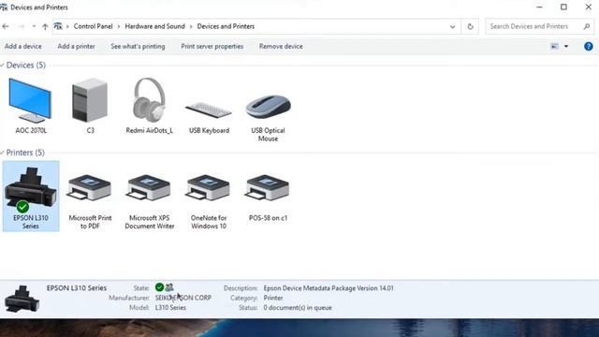Screen dimensions: 599x337
Task: Click Add a device
Action: point(23,46)
